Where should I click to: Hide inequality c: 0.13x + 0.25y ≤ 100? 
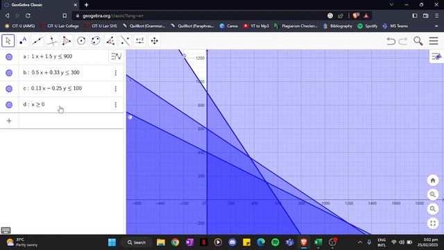[9, 89]
